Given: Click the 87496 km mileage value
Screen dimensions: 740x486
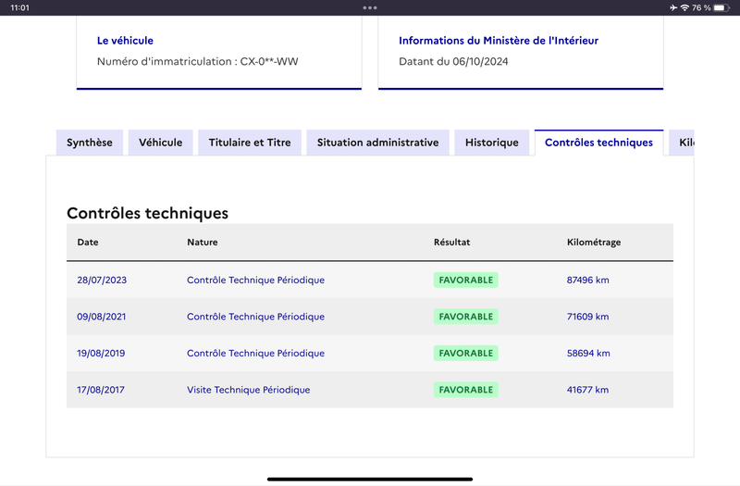Looking at the screenshot, I should coord(588,280).
